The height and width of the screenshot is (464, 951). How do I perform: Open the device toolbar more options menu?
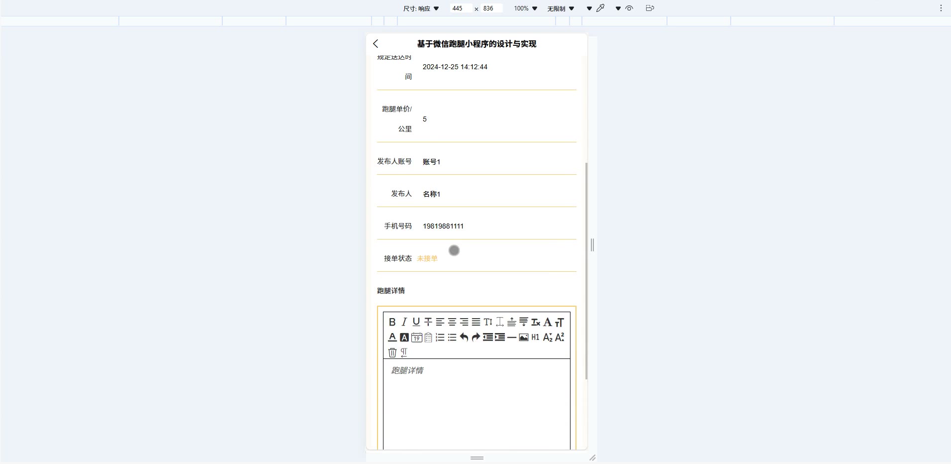point(941,8)
